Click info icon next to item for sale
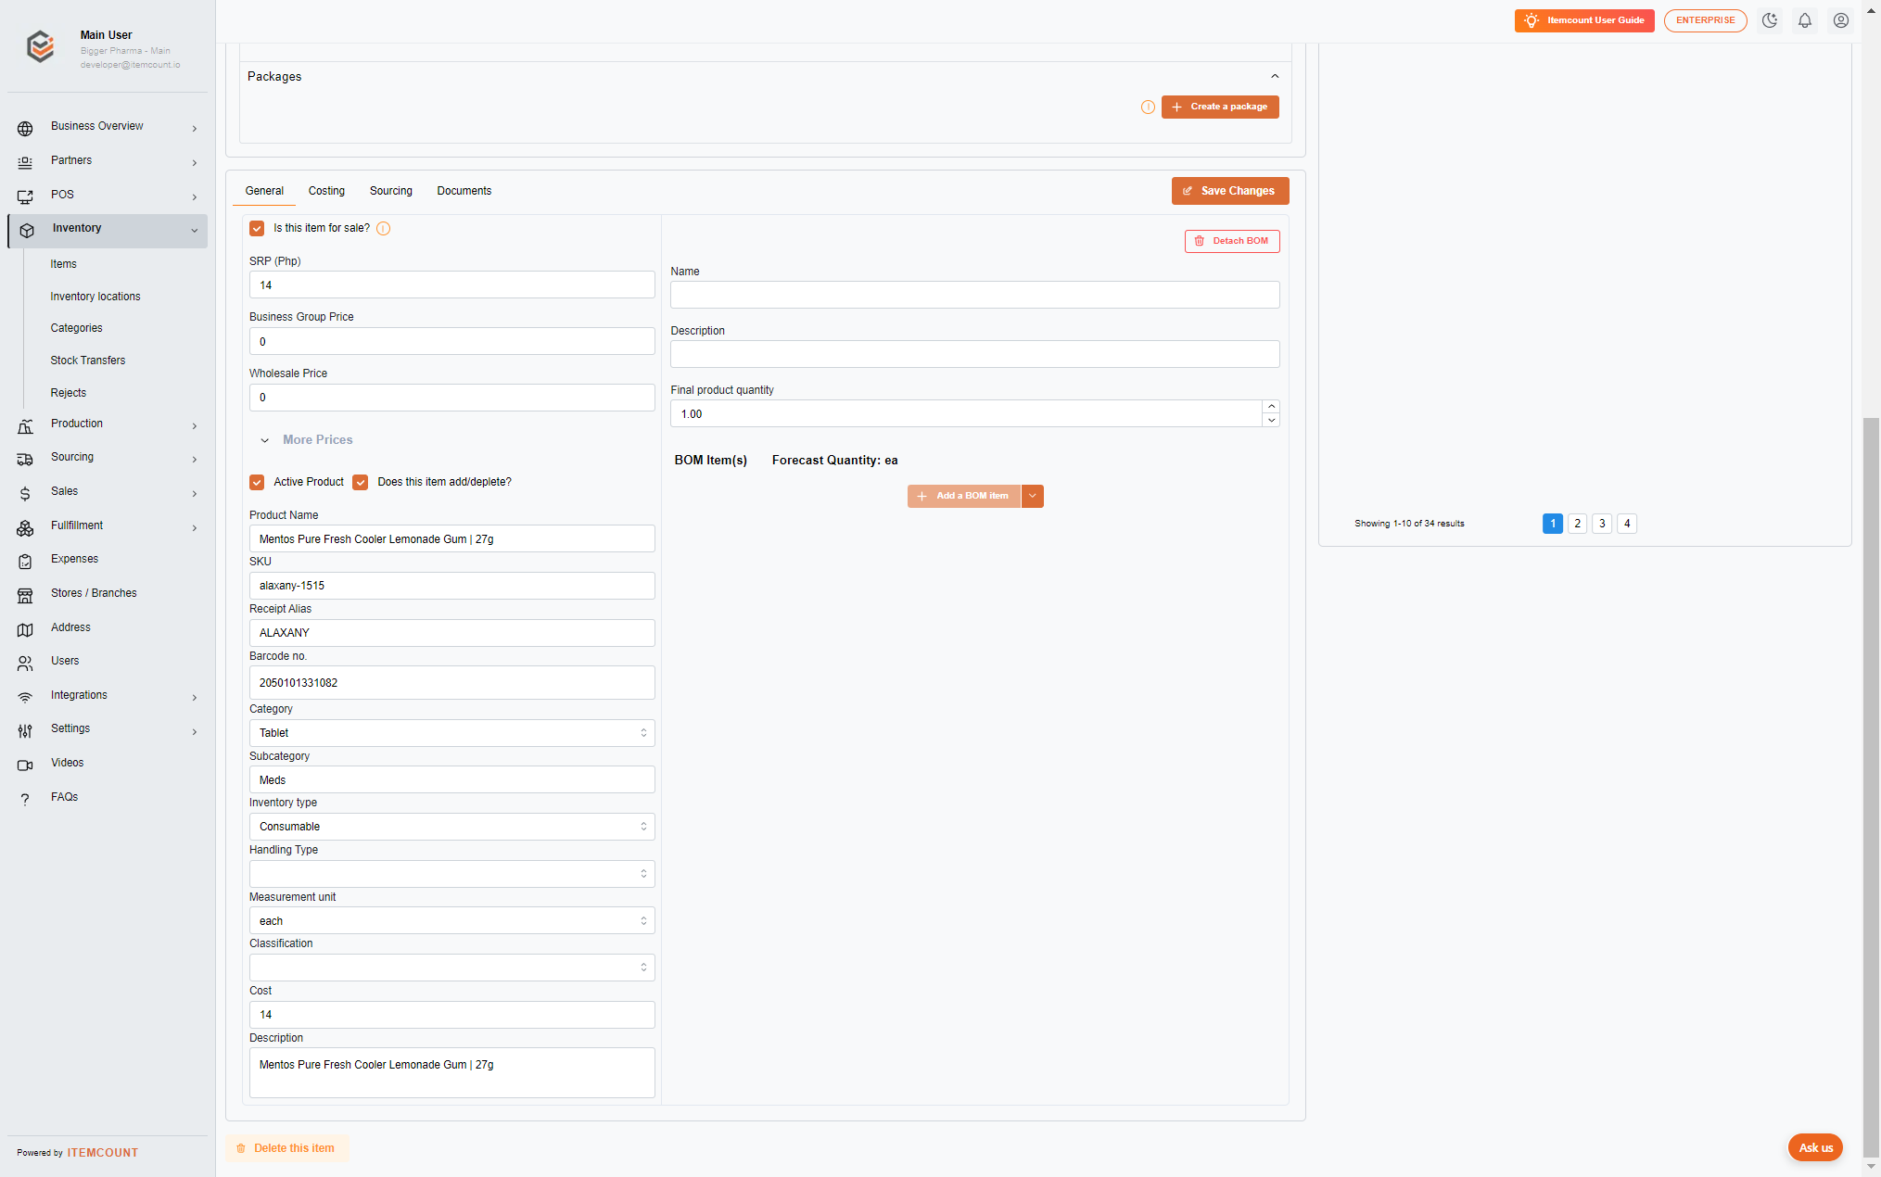The height and width of the screenshot is (1177, 1881). coord(383,228)
